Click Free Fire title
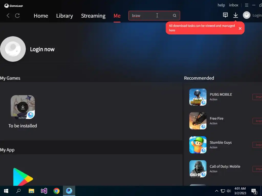 216,118
